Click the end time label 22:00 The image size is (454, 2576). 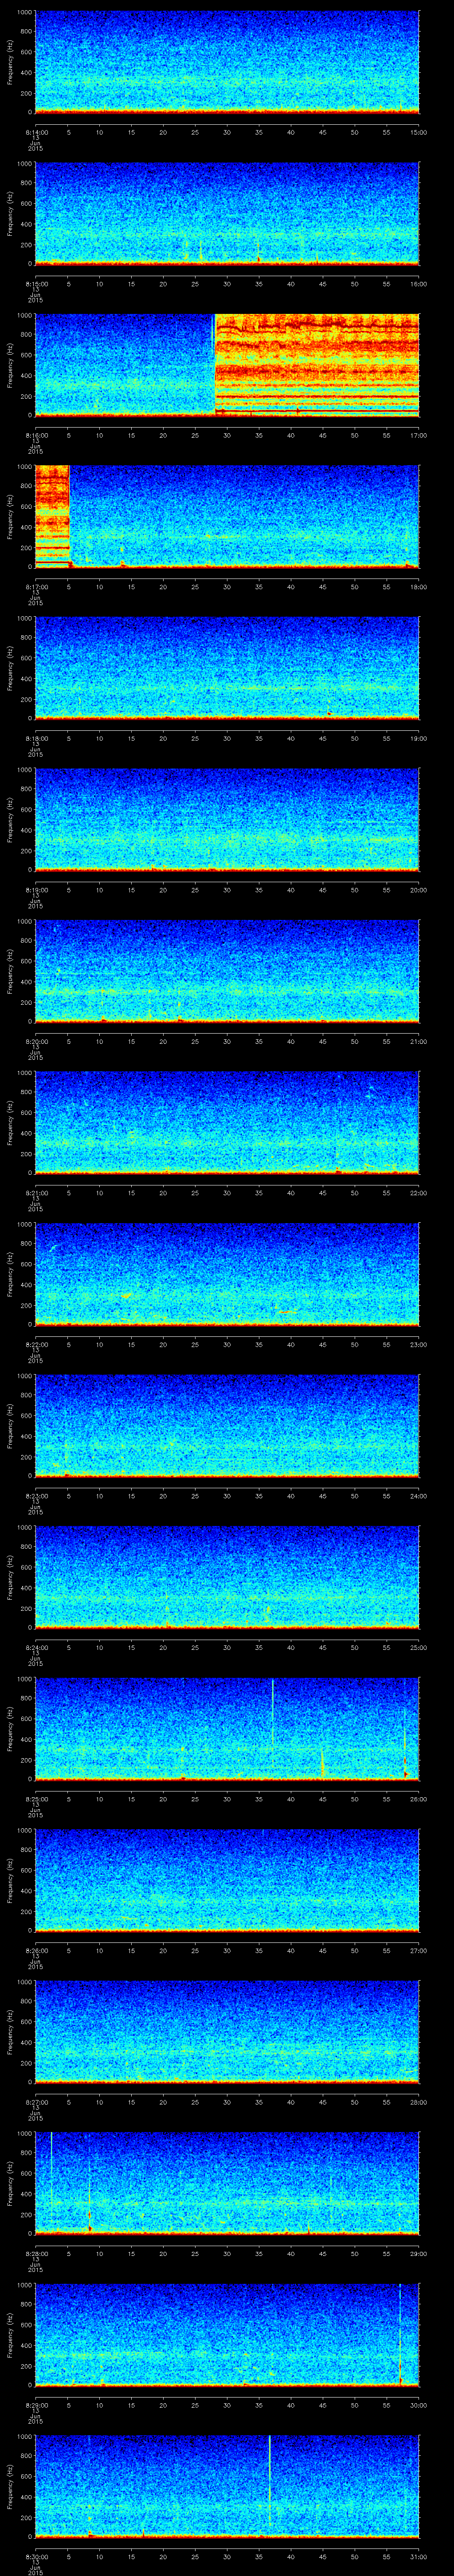(419, 1193)
